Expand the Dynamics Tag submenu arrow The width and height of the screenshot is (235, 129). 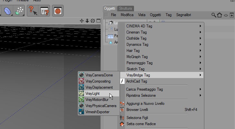[200, 45]
